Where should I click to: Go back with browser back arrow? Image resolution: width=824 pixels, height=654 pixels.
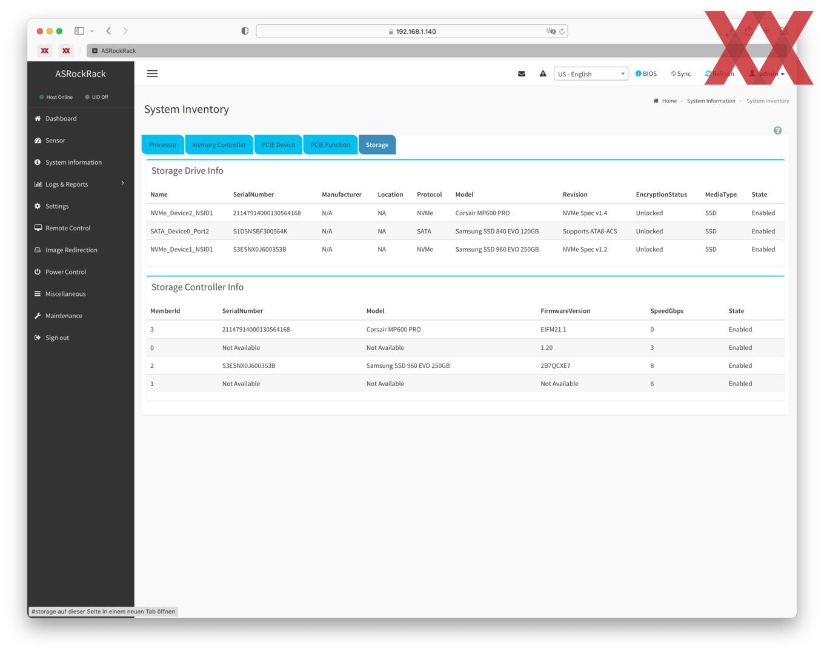[x=108, y=31]
